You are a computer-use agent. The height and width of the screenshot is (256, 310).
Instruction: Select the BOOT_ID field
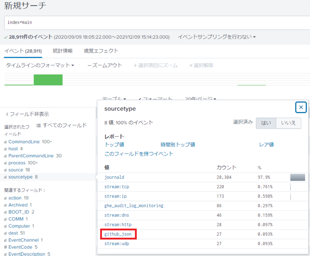[19, 212]
